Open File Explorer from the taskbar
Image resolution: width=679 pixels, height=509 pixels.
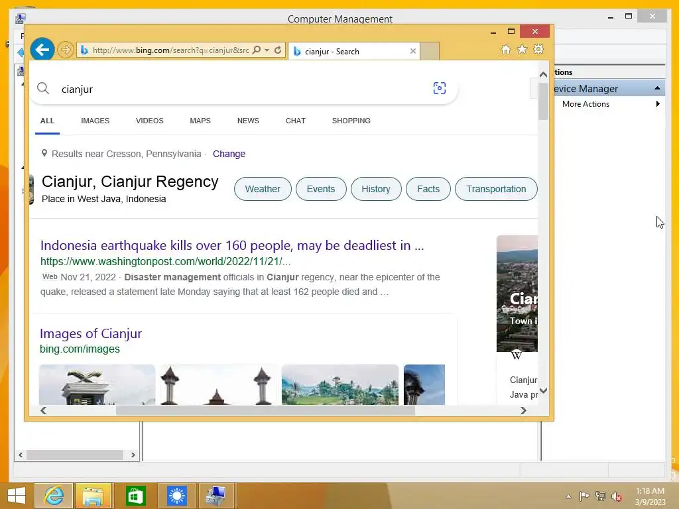coord(94,496)
